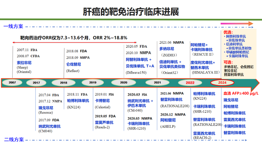The image size is (262, 147).
Task: Click the (Orient32) trial name
Action: click(169, 73)
